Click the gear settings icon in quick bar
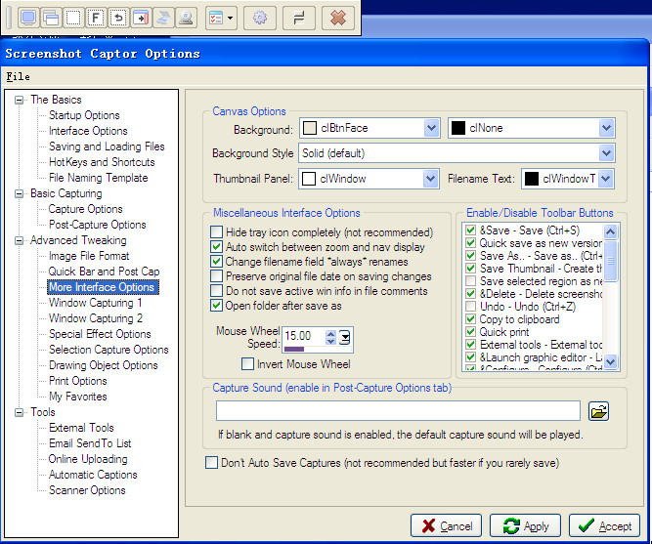 pyautogui.click(x=260, y=18)
